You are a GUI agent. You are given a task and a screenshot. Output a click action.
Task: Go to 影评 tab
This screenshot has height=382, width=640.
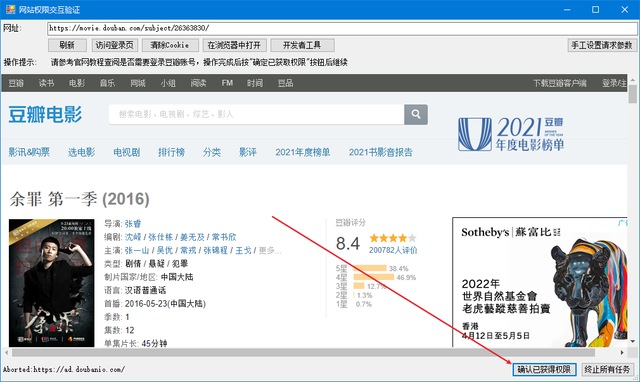(x=248, y=152)
